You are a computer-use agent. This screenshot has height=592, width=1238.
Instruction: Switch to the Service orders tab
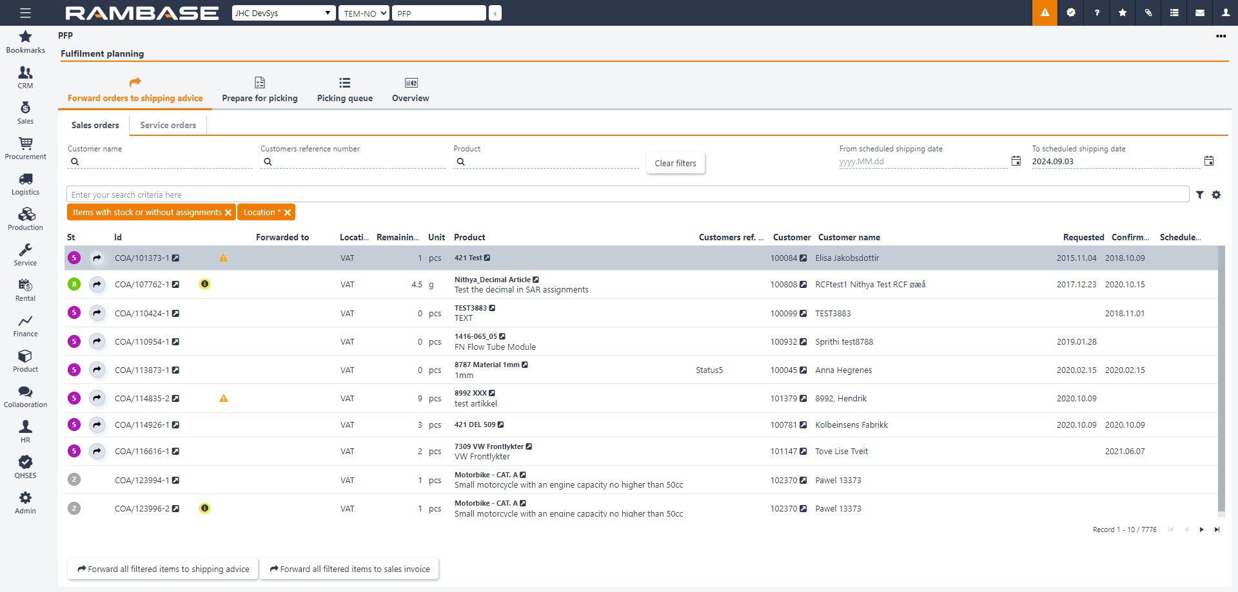coord(168,126)
